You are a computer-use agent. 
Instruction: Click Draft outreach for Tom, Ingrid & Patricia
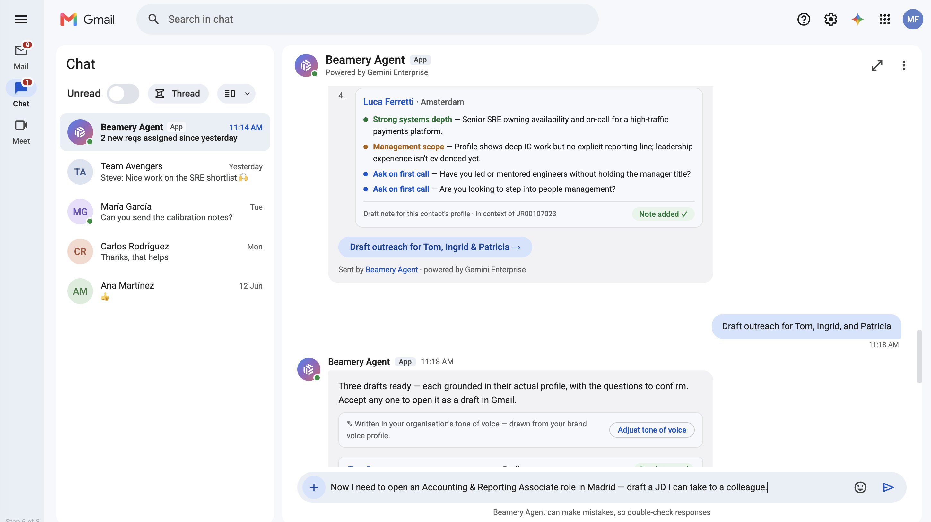pos(435,247)
